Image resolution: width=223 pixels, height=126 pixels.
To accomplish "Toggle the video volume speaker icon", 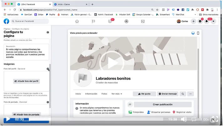I will pos(184,119).
